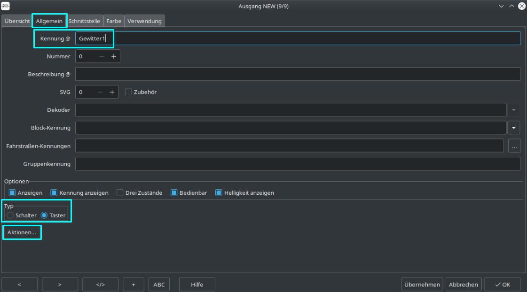The height and width of the screenshot is (292, 527).
Task: Select the Schalter radio button
Action: 10,215
